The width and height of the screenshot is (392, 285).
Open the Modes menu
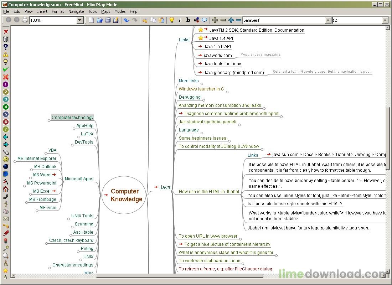pos(120,11)
